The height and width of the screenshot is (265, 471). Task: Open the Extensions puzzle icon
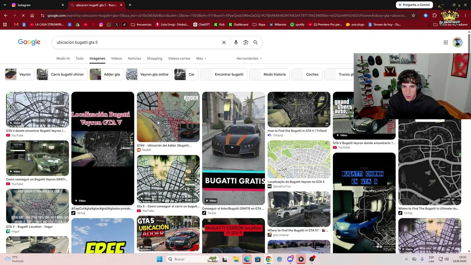tap(435, 15)
